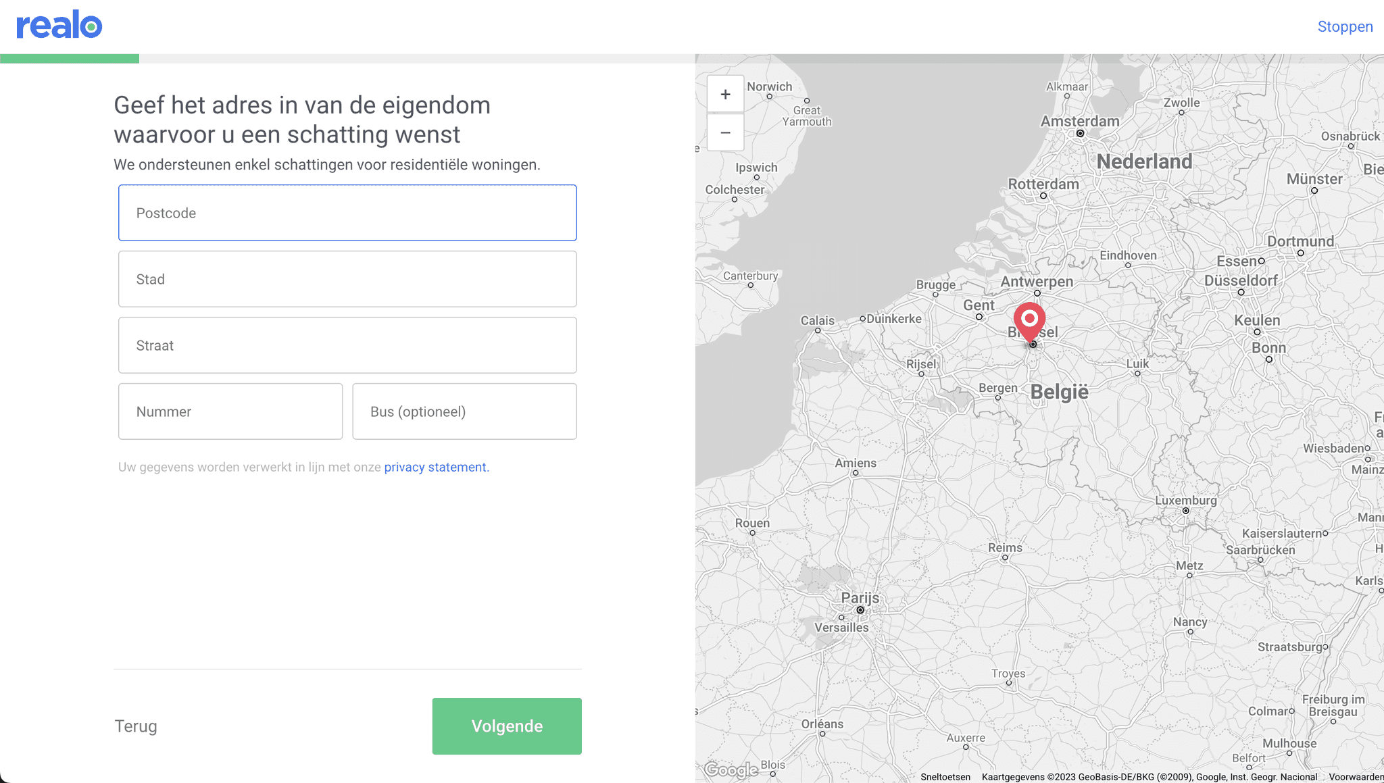This screenshot has width=1384, height=783.
Task: Click the green progress bar
Action: [x=70, y=58]
